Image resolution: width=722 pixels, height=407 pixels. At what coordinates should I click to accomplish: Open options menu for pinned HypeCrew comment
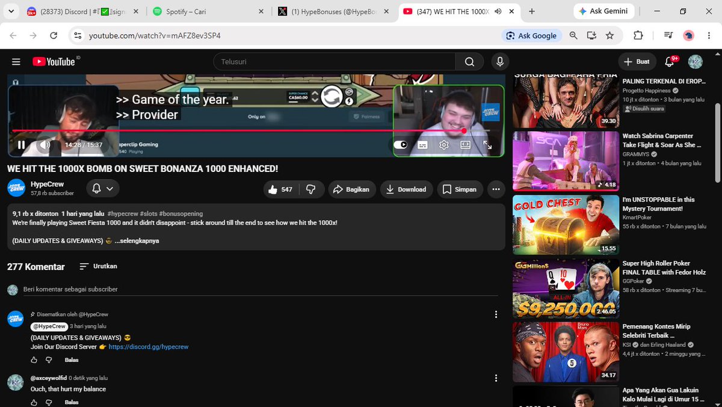[x=496, y=314]
